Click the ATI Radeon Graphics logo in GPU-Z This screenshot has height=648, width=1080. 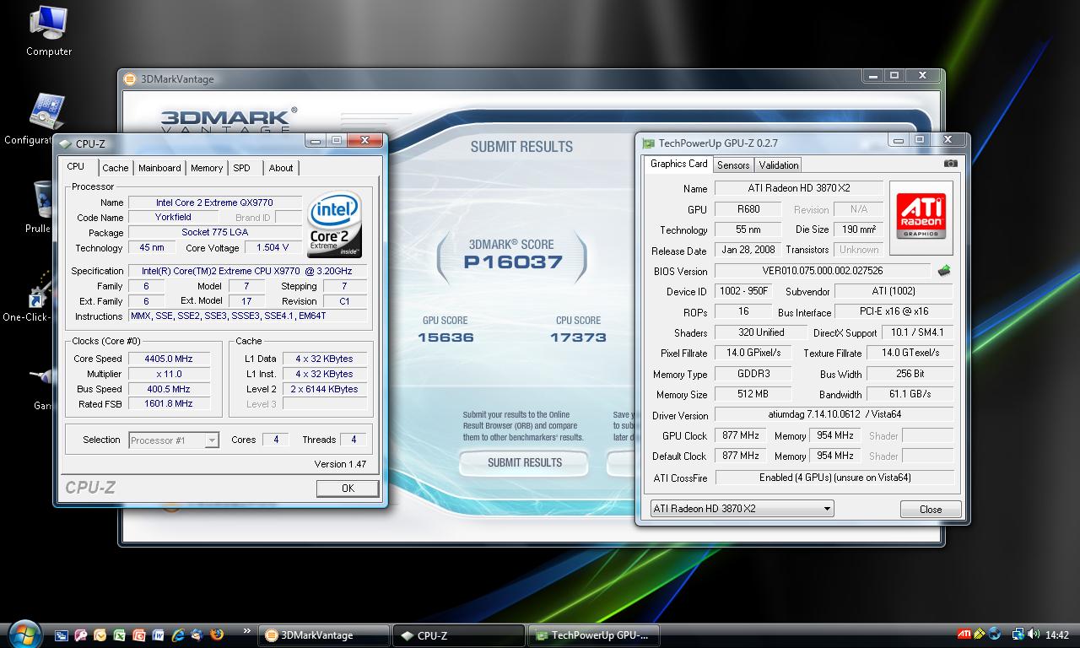point(921,217)
